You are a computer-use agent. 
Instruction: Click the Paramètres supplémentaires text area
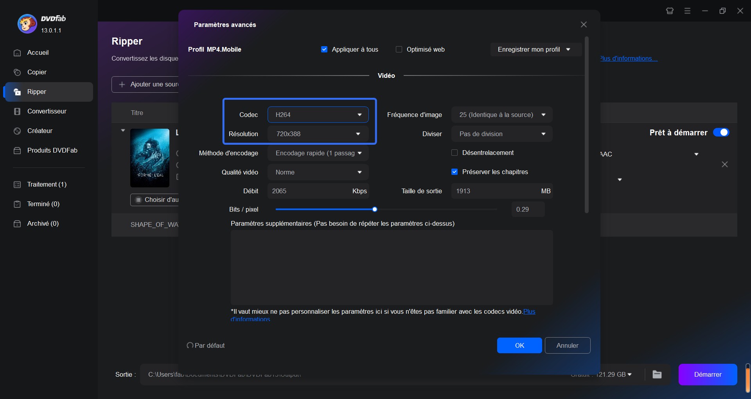[x=392, y=268]
